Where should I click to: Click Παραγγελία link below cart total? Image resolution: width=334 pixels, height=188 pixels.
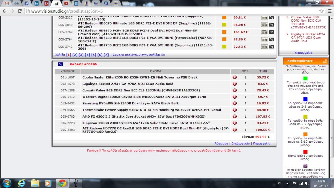(261, 143)
